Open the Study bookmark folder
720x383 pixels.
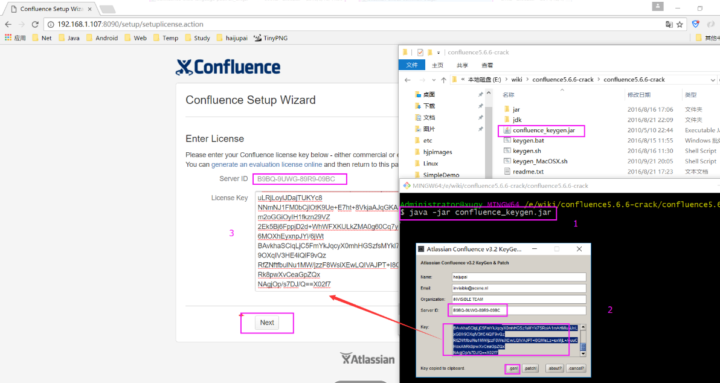[198, 38]
